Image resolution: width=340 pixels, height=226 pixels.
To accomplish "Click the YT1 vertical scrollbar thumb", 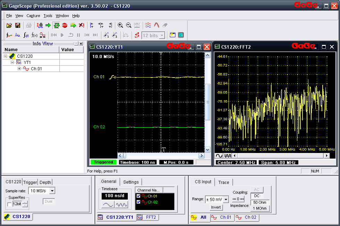I will coord(208,102).
